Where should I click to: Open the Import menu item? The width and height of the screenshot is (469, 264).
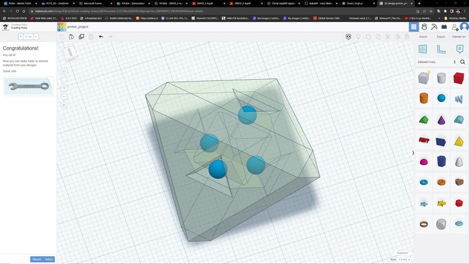(x=423, y=36)
